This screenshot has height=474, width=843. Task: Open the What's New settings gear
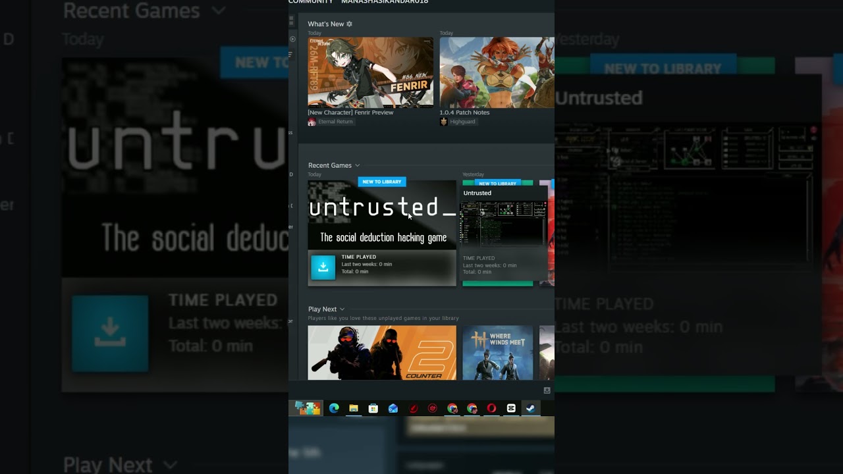click(349, 24)
